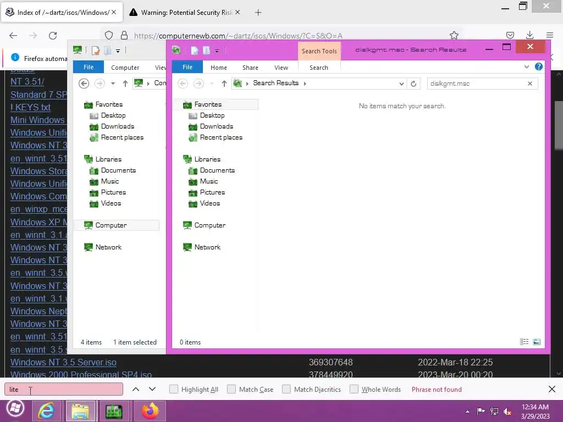Open Computer tab in Computer window
563x422 pixels.
tap(125, 68)
